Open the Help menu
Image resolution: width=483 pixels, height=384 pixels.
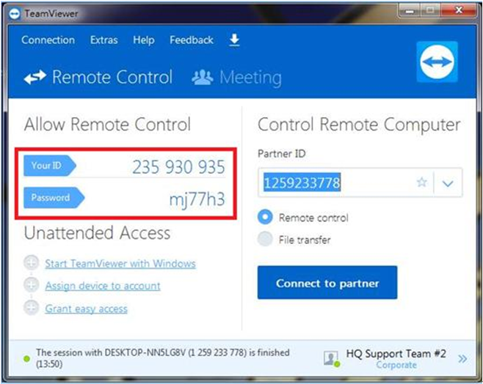[x=144, y=40]
